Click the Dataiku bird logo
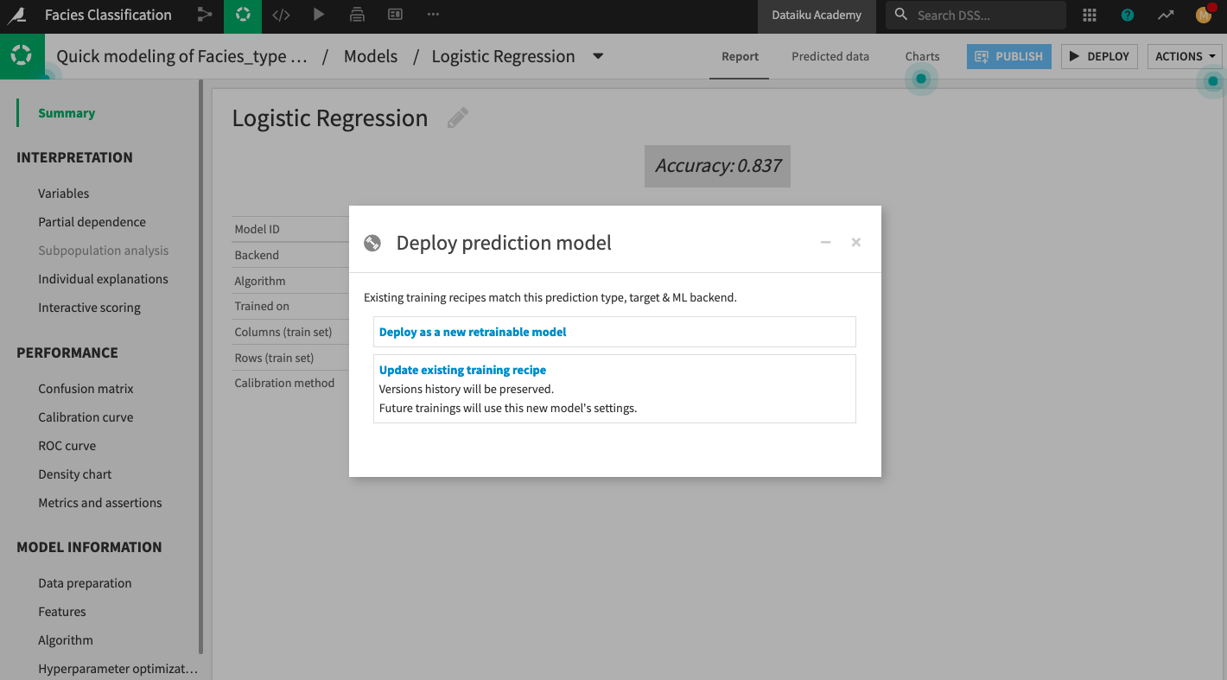1227x680 pixels. tap(18, 15)
